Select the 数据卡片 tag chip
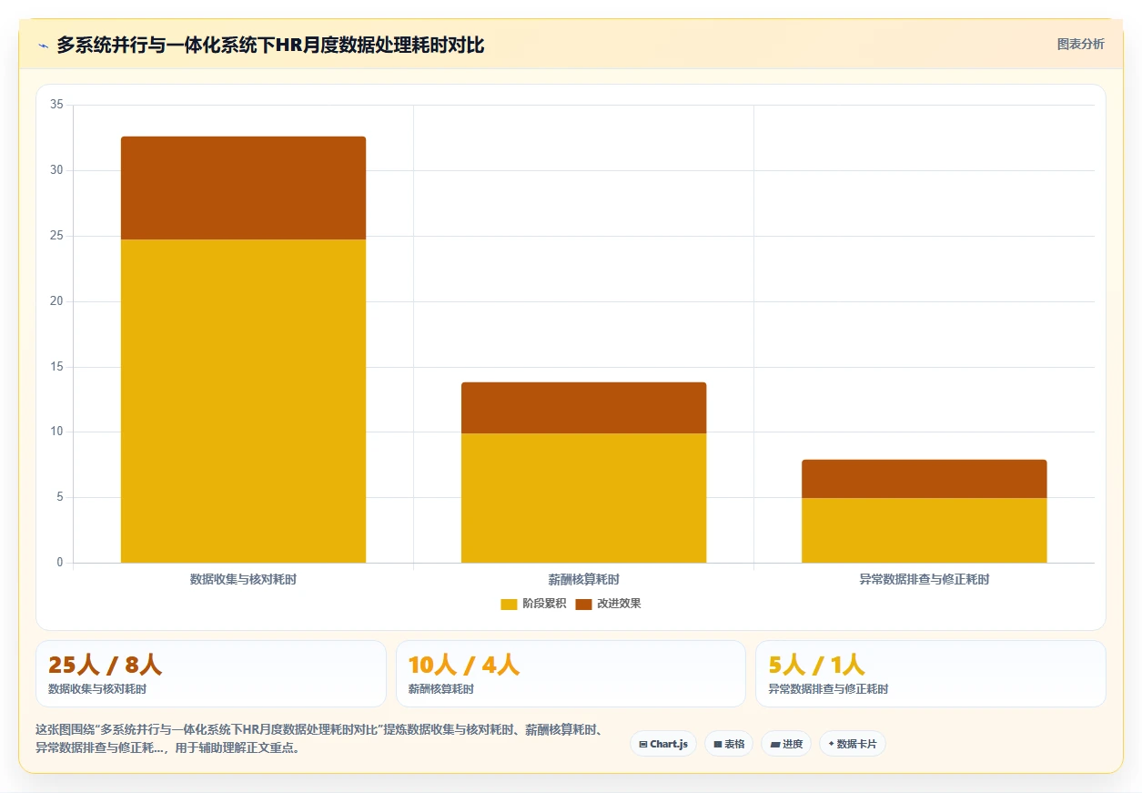 (x=853, y=744)
